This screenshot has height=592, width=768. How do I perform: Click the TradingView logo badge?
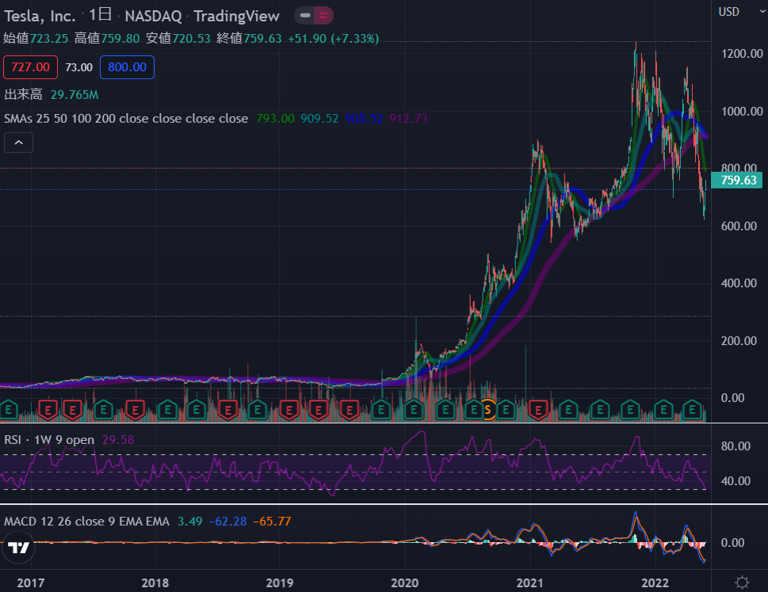point(18,548)
